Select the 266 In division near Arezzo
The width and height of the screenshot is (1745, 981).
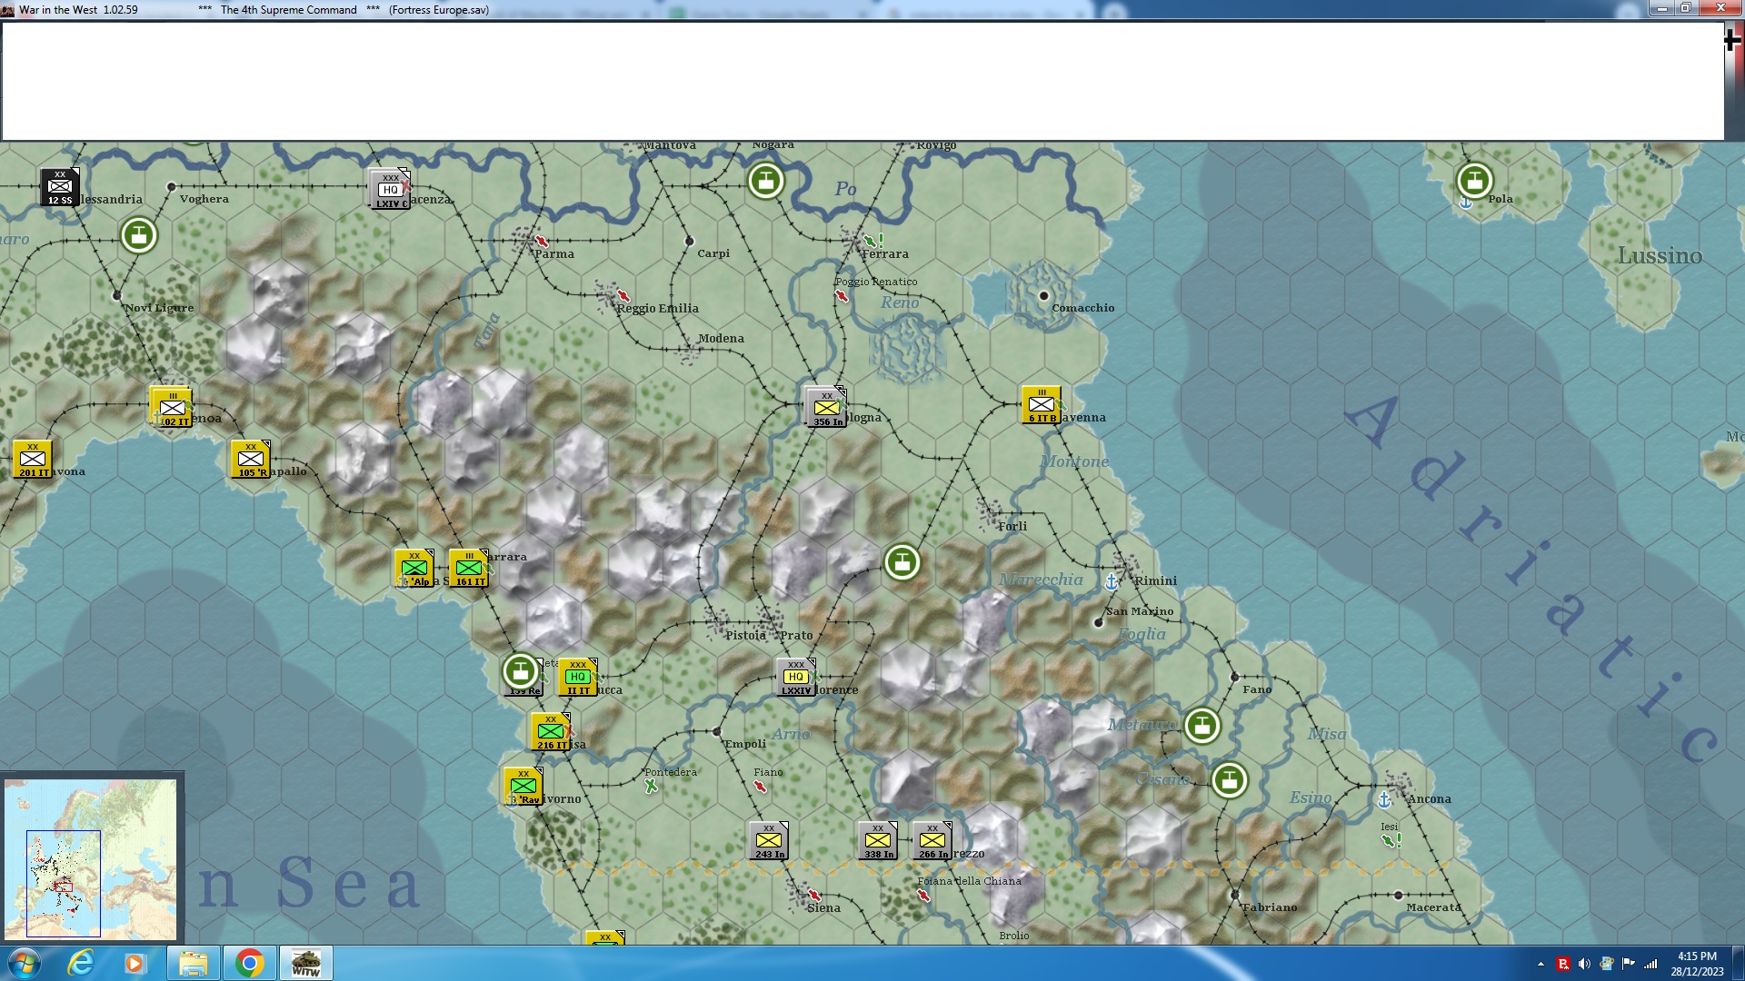pos(932,841)
